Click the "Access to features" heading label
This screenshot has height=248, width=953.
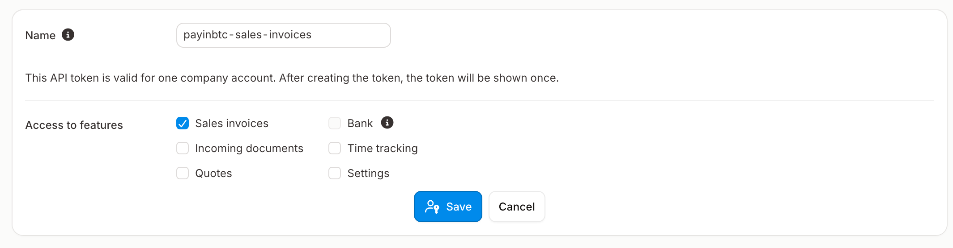coord(74,125)
